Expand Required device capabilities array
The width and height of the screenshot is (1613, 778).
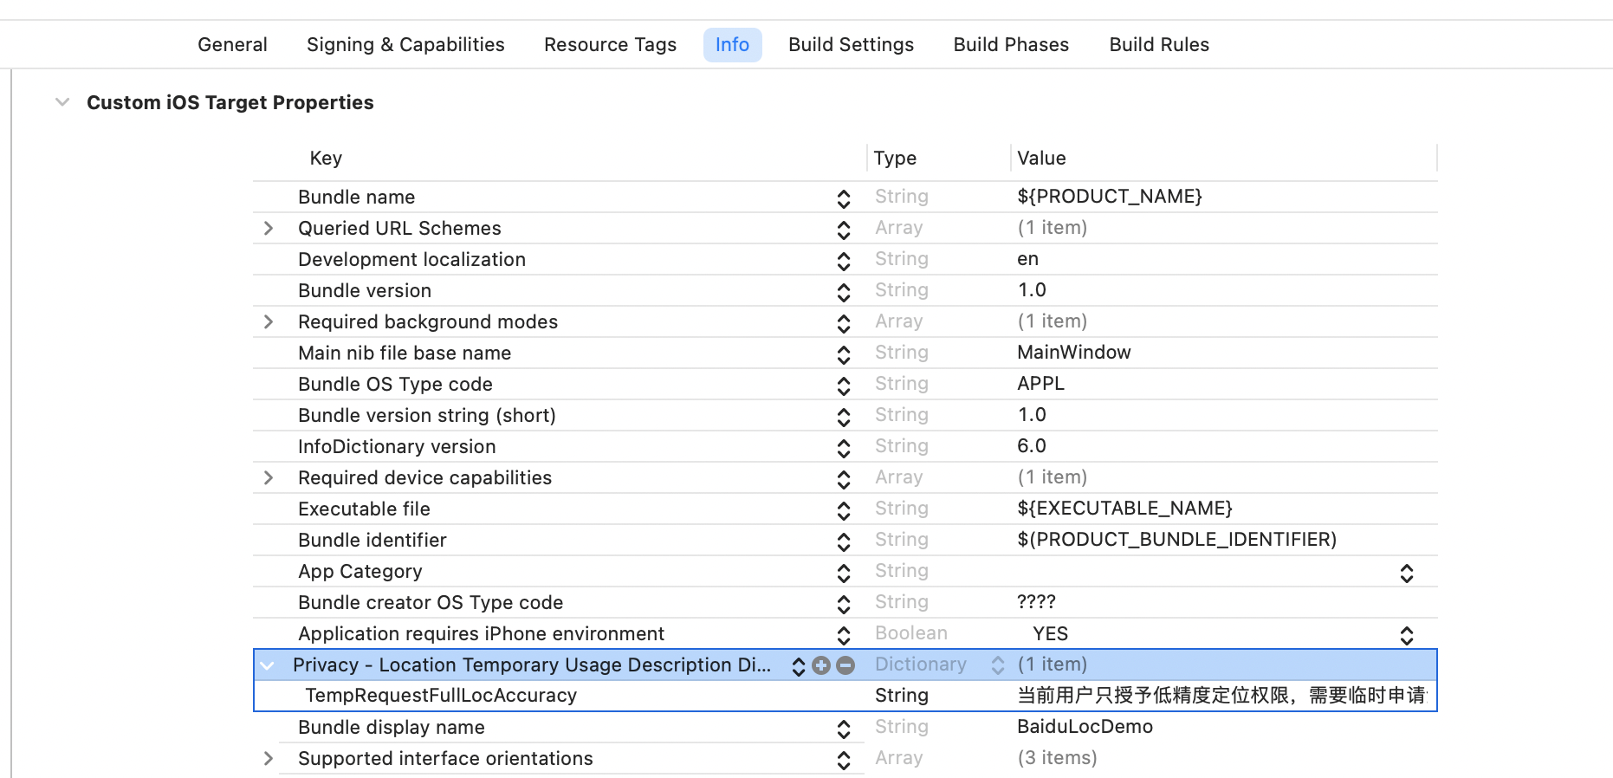click(x=269, y=478)
